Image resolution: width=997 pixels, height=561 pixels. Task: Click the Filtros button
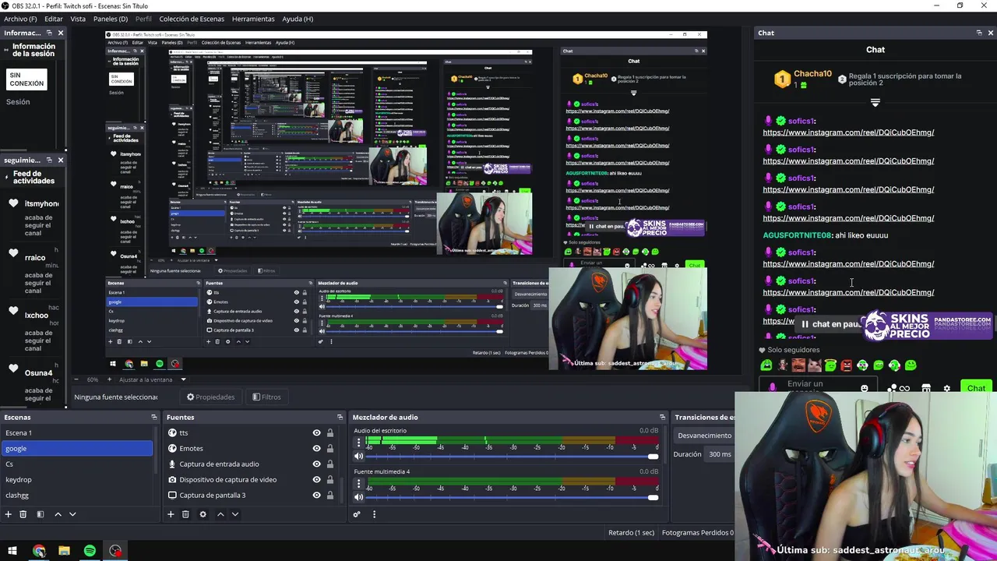[266, 397]
